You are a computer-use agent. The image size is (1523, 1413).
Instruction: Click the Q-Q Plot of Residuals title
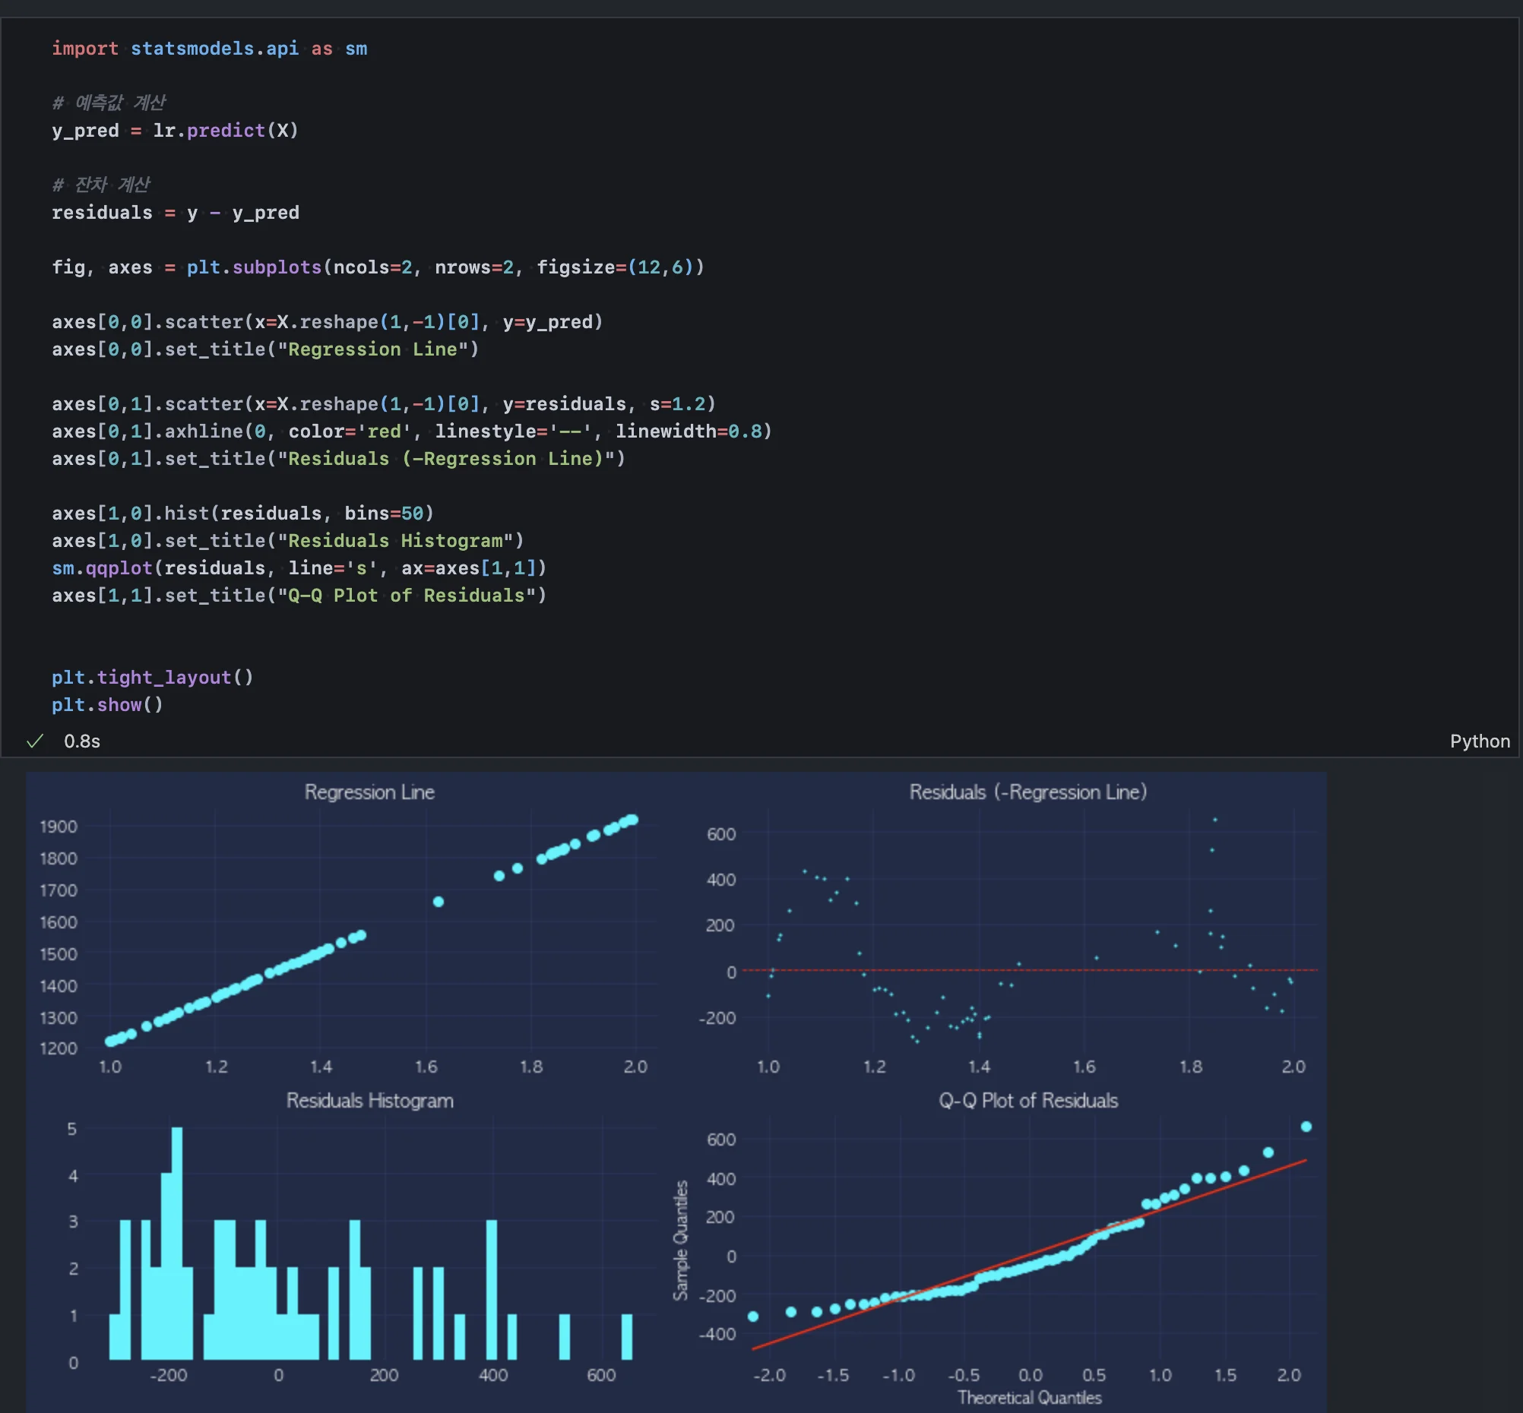tap(1027, 1100)
